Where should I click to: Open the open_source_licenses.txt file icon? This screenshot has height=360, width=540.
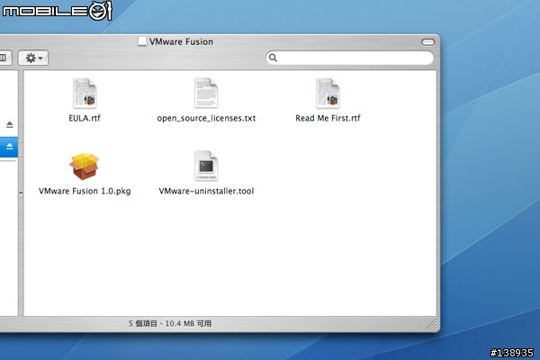(x=206, y=93)
